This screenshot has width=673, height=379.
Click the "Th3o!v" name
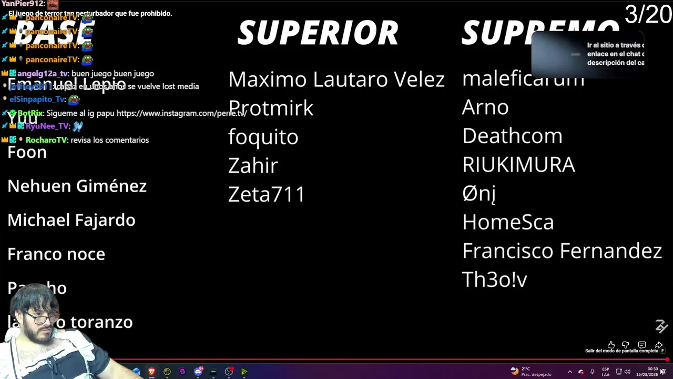[x=494, y=280]
